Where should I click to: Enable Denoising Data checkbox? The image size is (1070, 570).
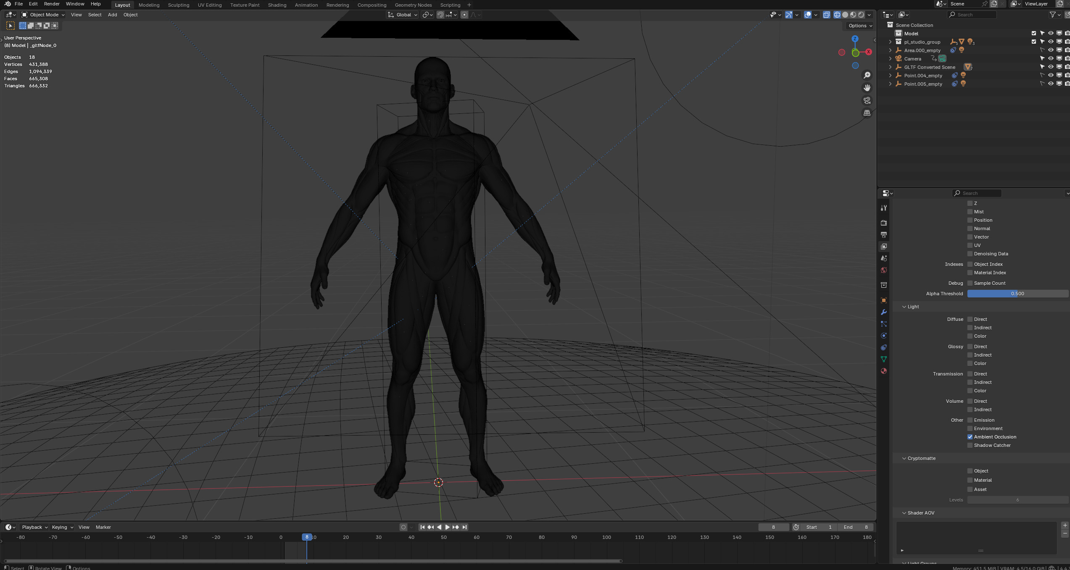click(970, 254)
